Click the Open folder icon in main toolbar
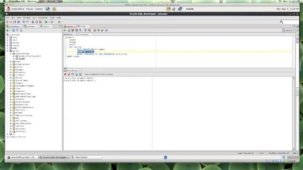This screenshot has height=170, width=303. coord(11,22)
